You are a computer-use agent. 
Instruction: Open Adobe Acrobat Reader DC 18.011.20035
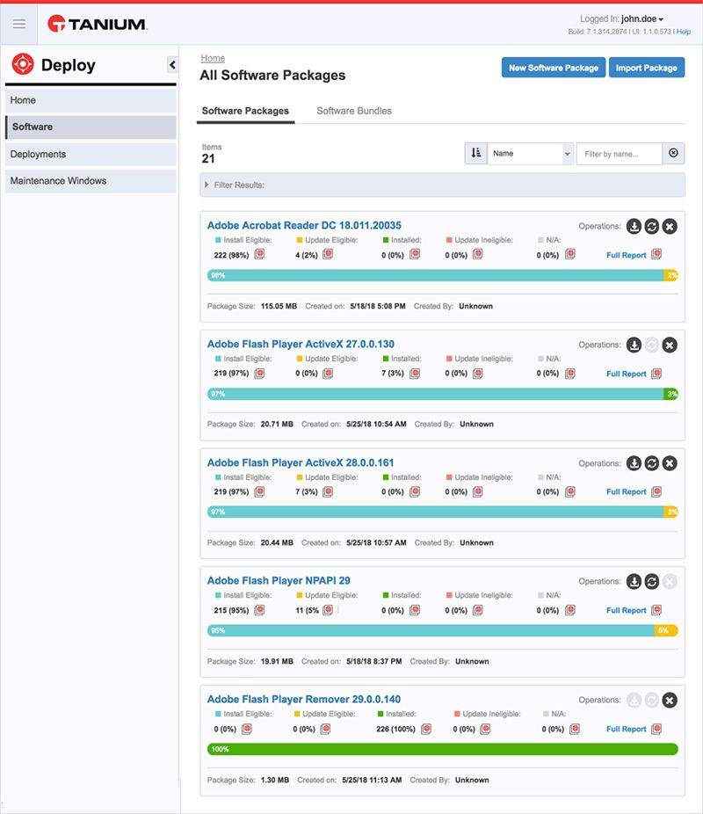pos(304,225)
